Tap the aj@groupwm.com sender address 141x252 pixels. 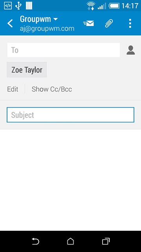point(47,29)
